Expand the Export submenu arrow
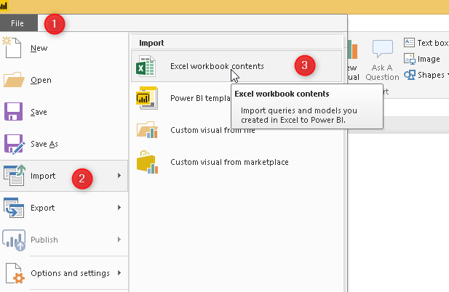Screen dimensions: 449x292 (119, 208)
